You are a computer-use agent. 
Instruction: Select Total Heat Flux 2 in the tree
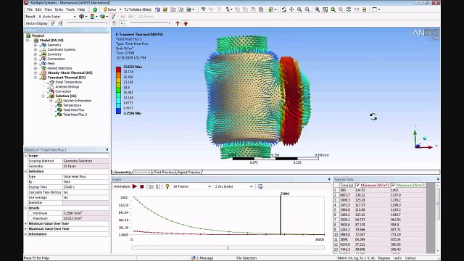coord(75,115)
